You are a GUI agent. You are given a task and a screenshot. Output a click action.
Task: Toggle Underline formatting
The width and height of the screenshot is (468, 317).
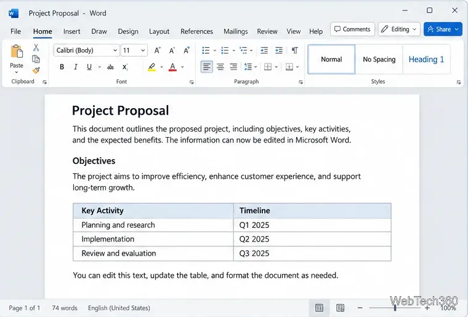pyautogui.click(x=89, y=67)
